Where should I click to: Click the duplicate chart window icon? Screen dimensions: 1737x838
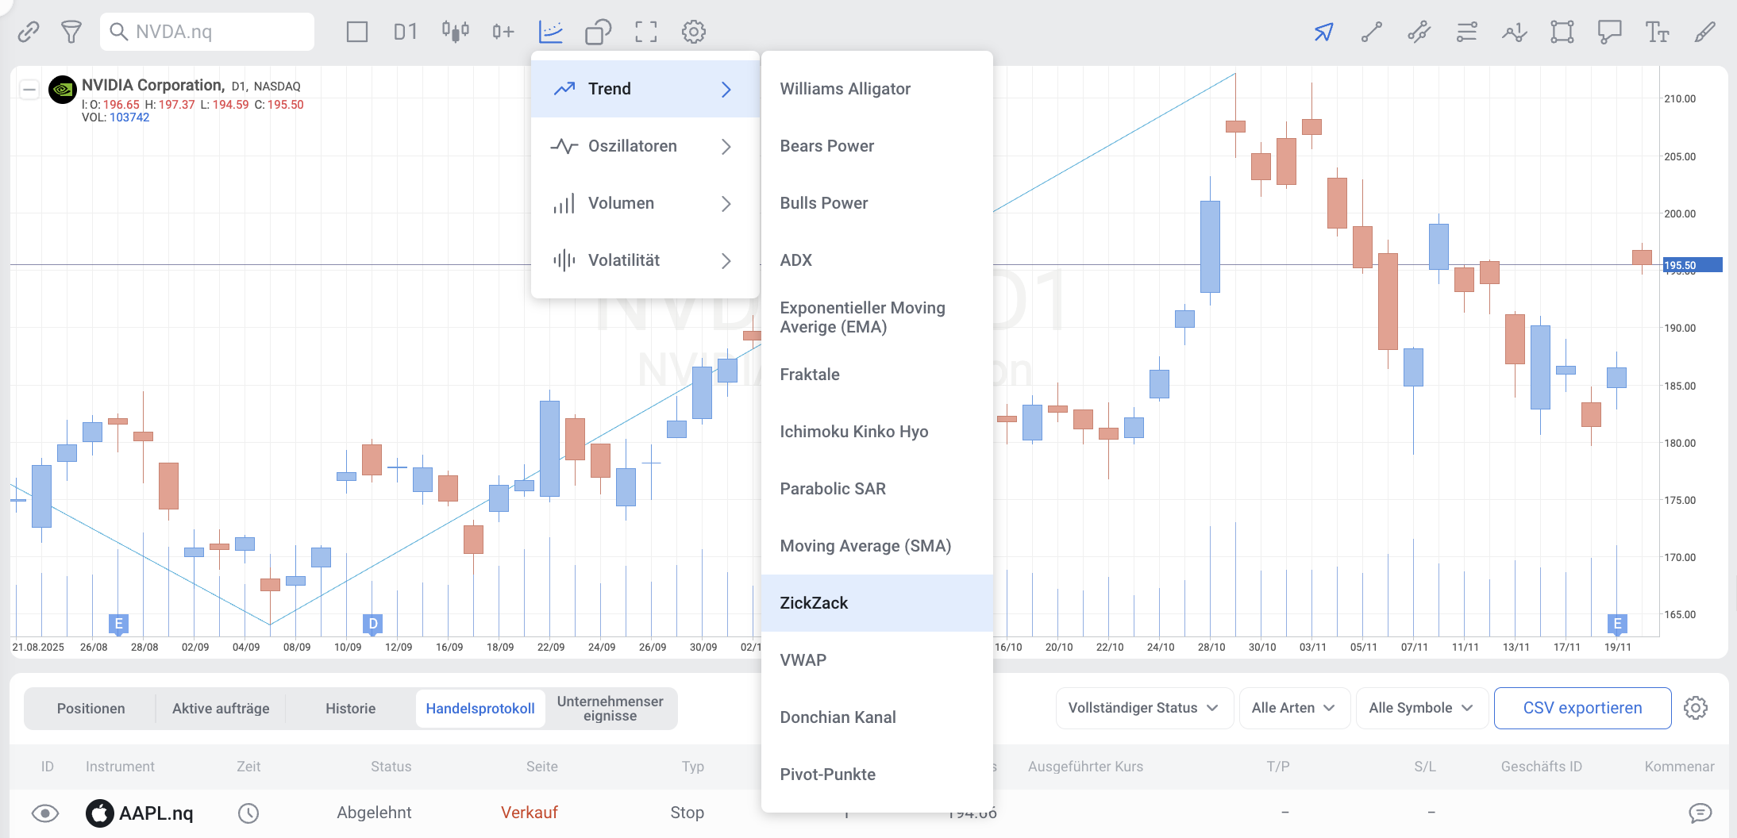pyautogui.click(x=599, y=32)
